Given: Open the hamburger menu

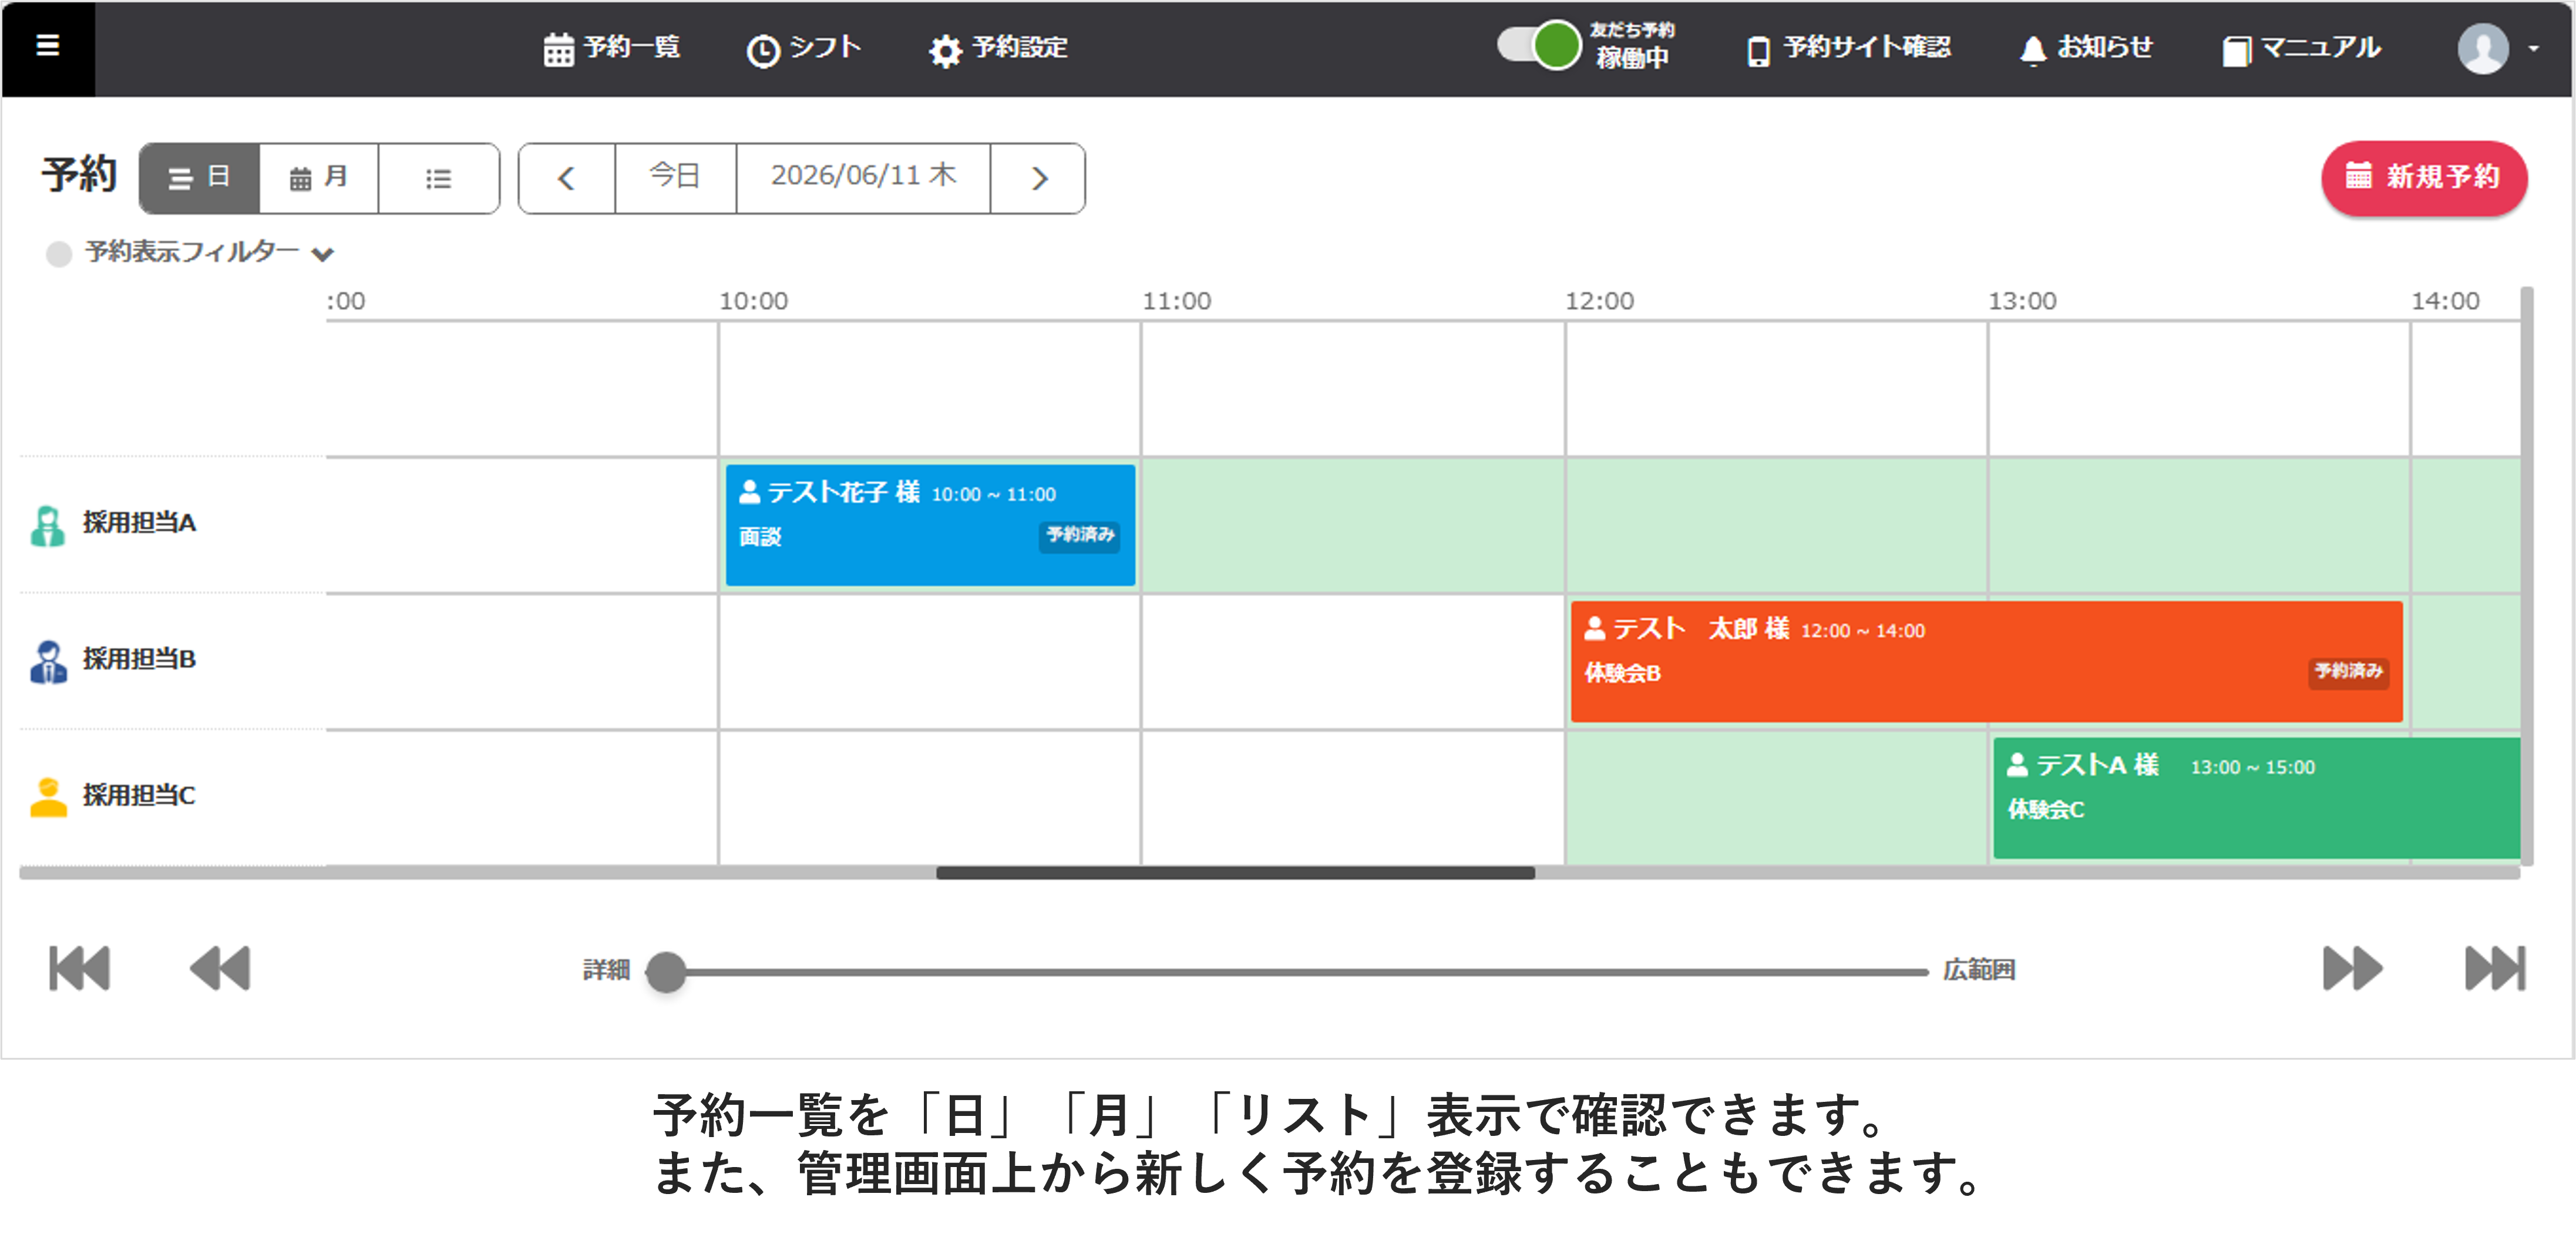Looking at the screenshot, I should click(47, 46).
